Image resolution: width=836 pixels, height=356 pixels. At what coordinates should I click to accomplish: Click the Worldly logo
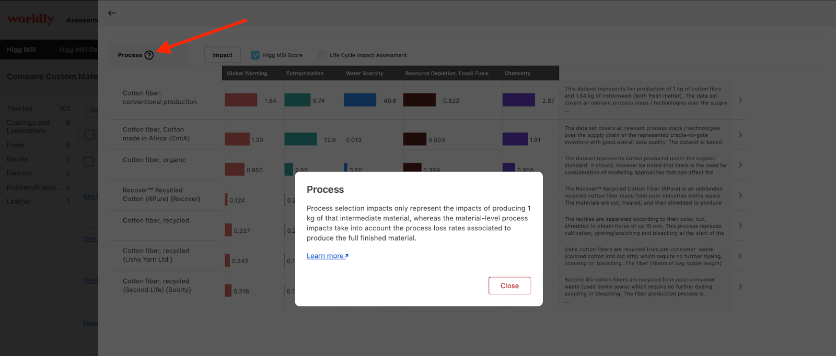[x=31, y=19]
